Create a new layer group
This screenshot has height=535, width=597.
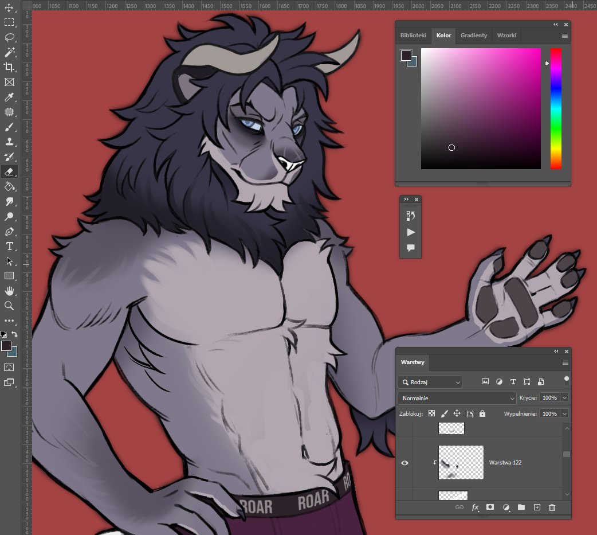(x=521, y=507)
